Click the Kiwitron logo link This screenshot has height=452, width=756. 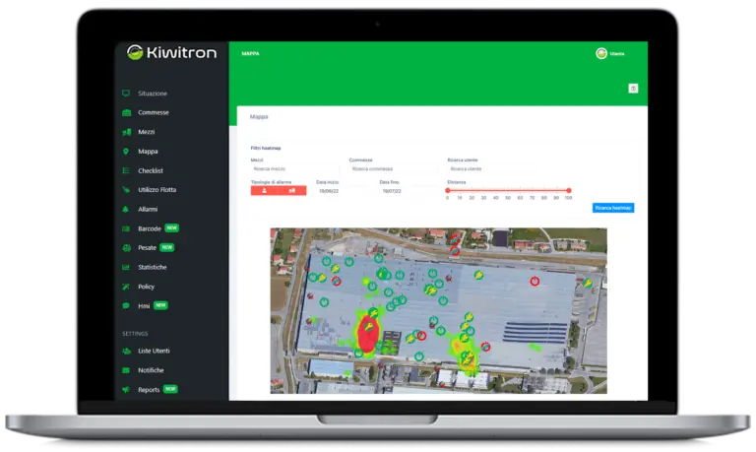coord(172,53)
